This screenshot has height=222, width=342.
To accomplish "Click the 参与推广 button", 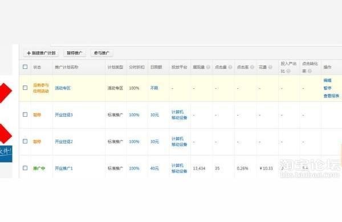I will 101,53.
